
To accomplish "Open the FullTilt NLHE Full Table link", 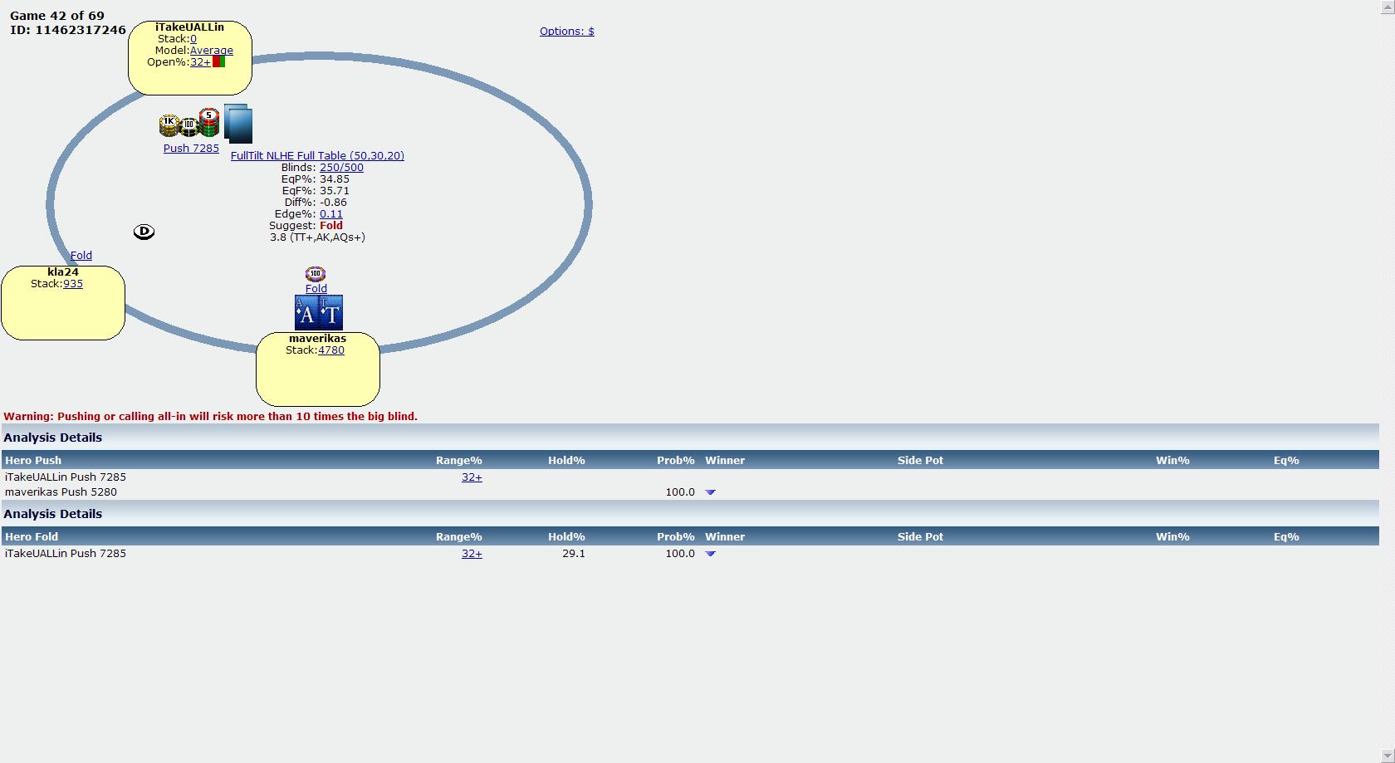I will (317, 156).
